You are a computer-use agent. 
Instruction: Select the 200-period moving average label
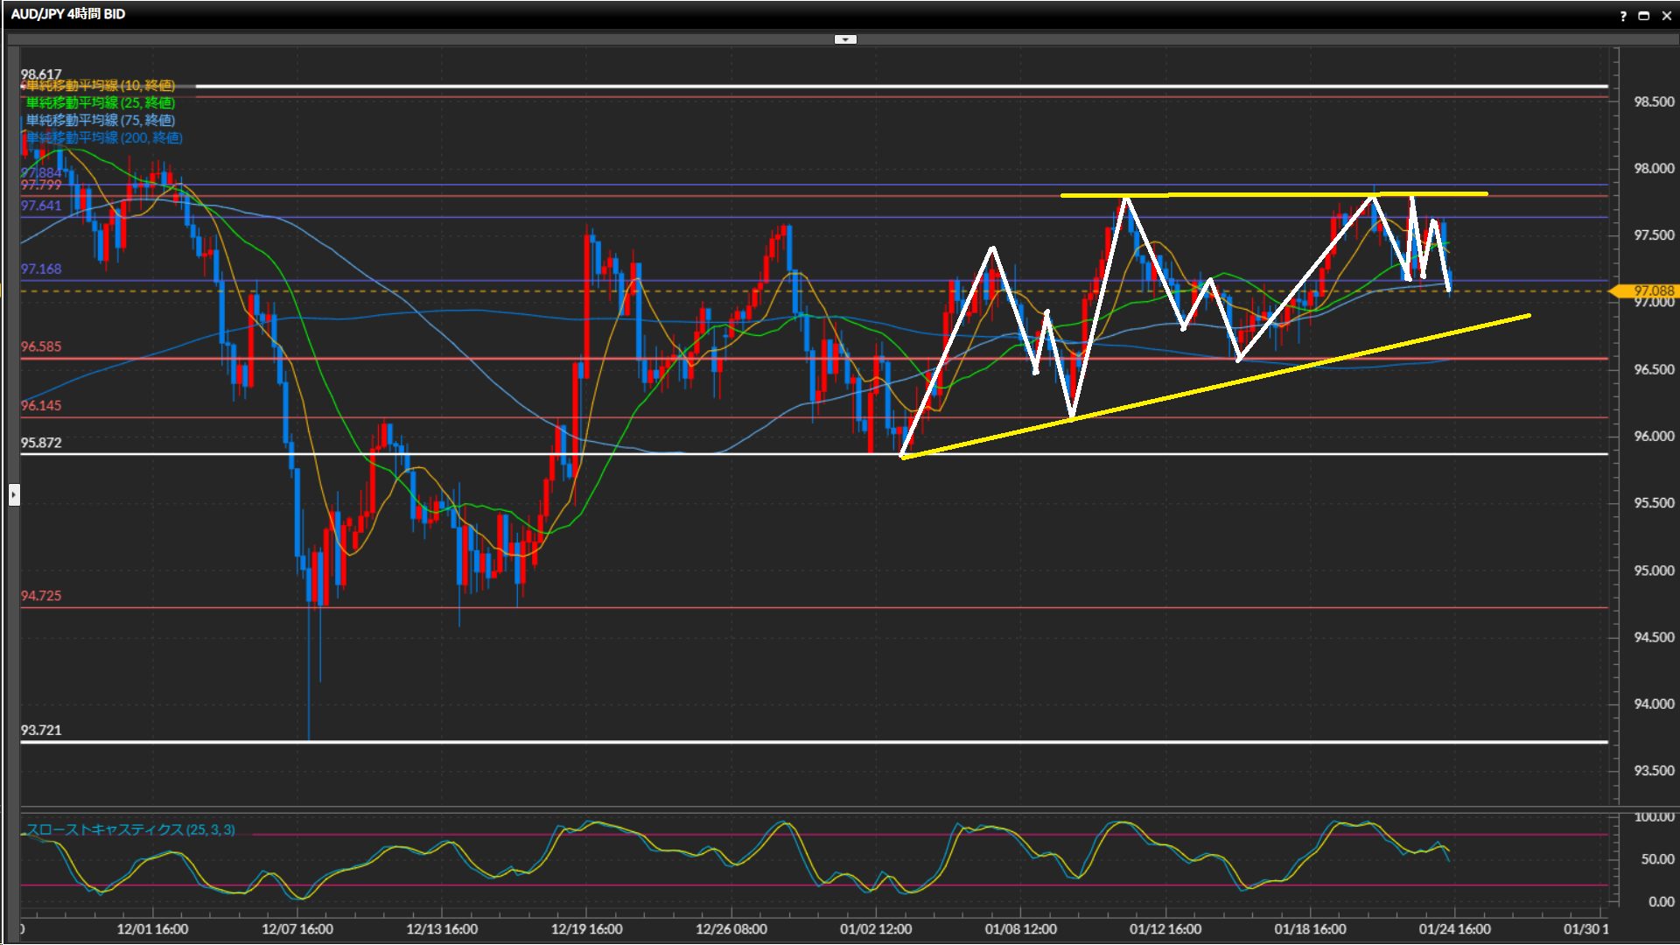tap(103, 137)
